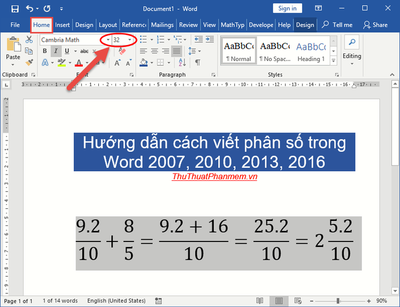Toggle Justify paragraph alignment
Screen dimensions: 400x307
[x=177, y=51]
